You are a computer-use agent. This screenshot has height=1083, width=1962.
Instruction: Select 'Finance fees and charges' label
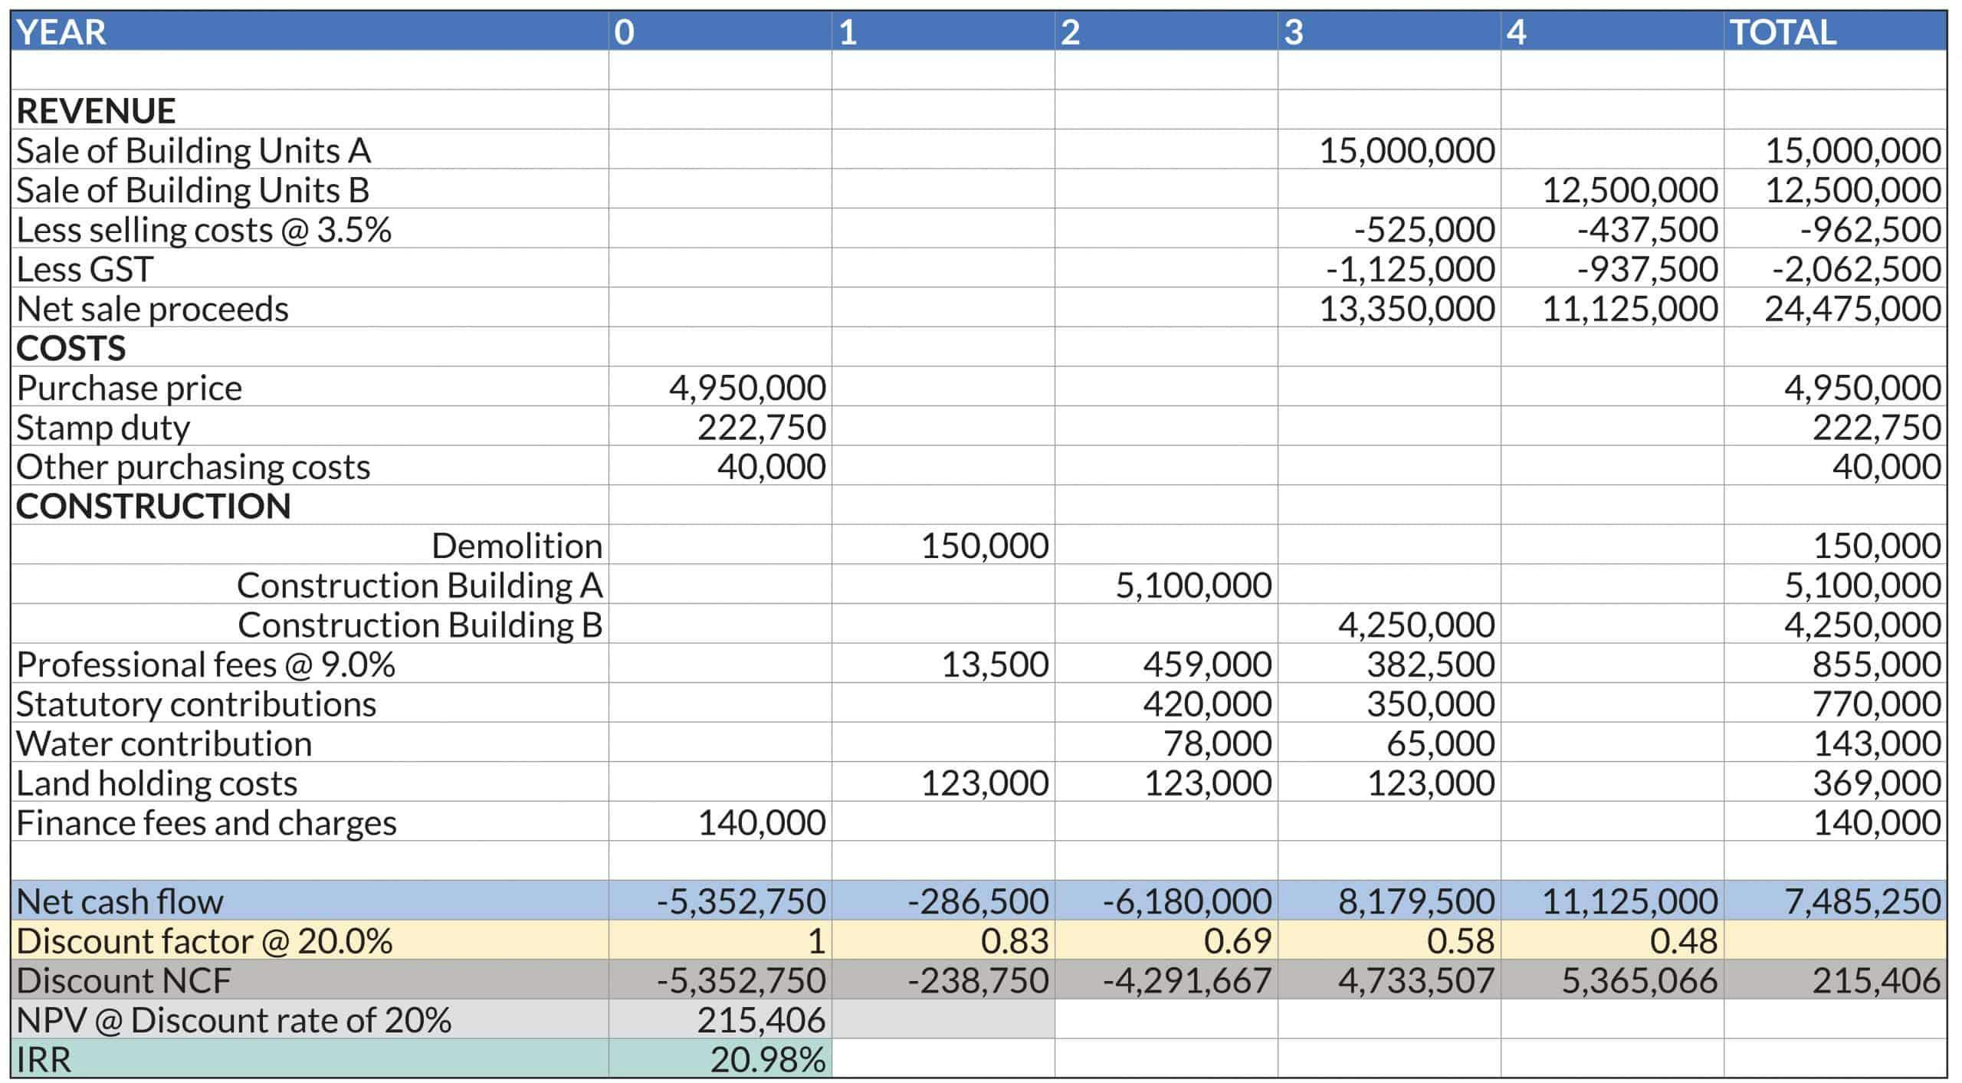[x=206, y=823]
